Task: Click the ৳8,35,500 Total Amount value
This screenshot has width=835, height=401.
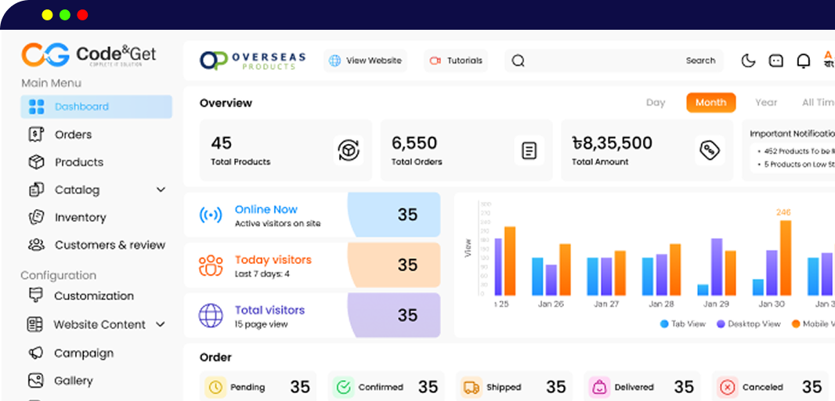Action: [x=612, y=143]
